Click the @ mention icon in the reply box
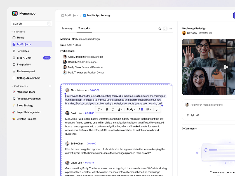The image size is (235, 176). 187,115
